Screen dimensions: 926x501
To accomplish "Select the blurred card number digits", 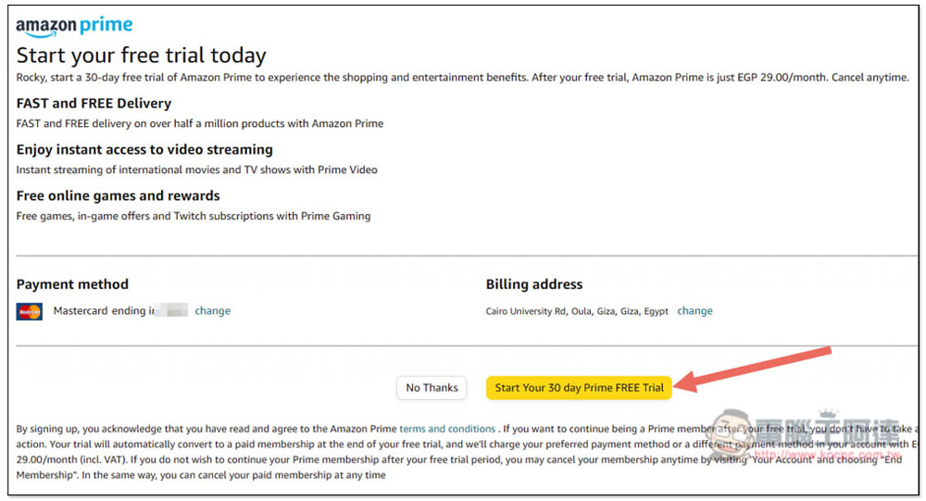I will pyautogui.click(x=171, y=310).
